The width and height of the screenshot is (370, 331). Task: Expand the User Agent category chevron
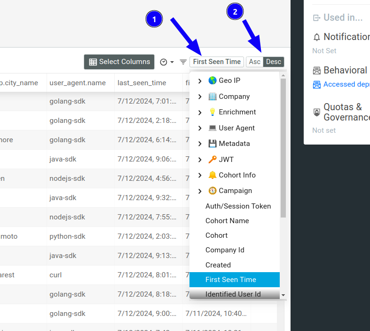(200, 128)
